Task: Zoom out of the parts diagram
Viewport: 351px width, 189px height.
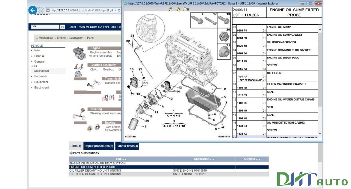Action: click(x=178, y=9)
